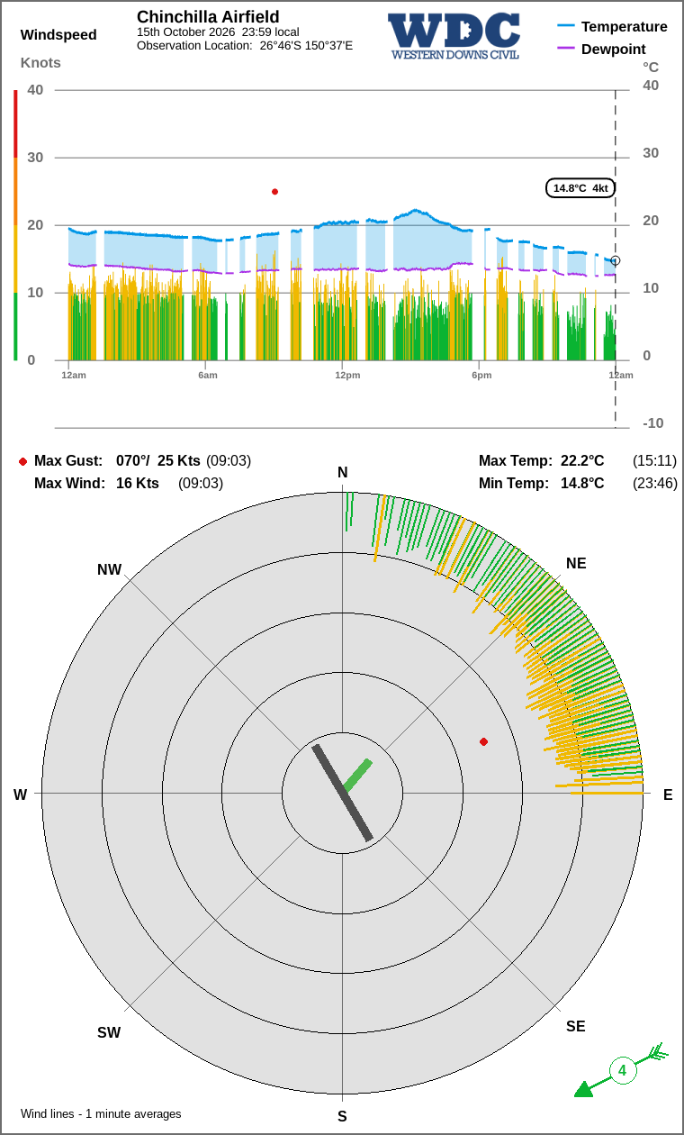Click the '22.2°C' max temperature value

[x=582, y=461]
